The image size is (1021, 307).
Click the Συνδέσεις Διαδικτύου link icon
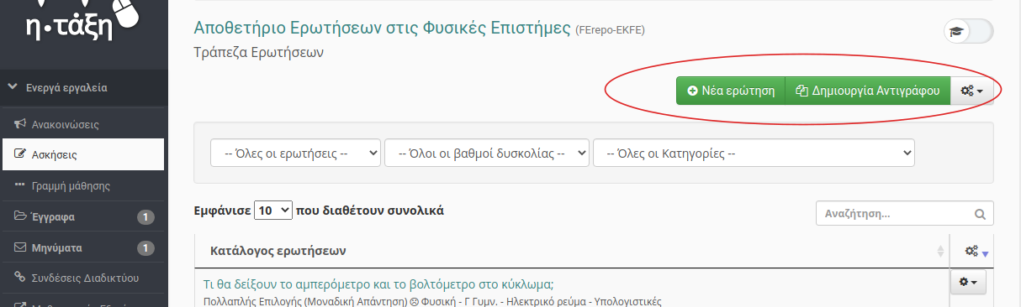coord(20,278)
